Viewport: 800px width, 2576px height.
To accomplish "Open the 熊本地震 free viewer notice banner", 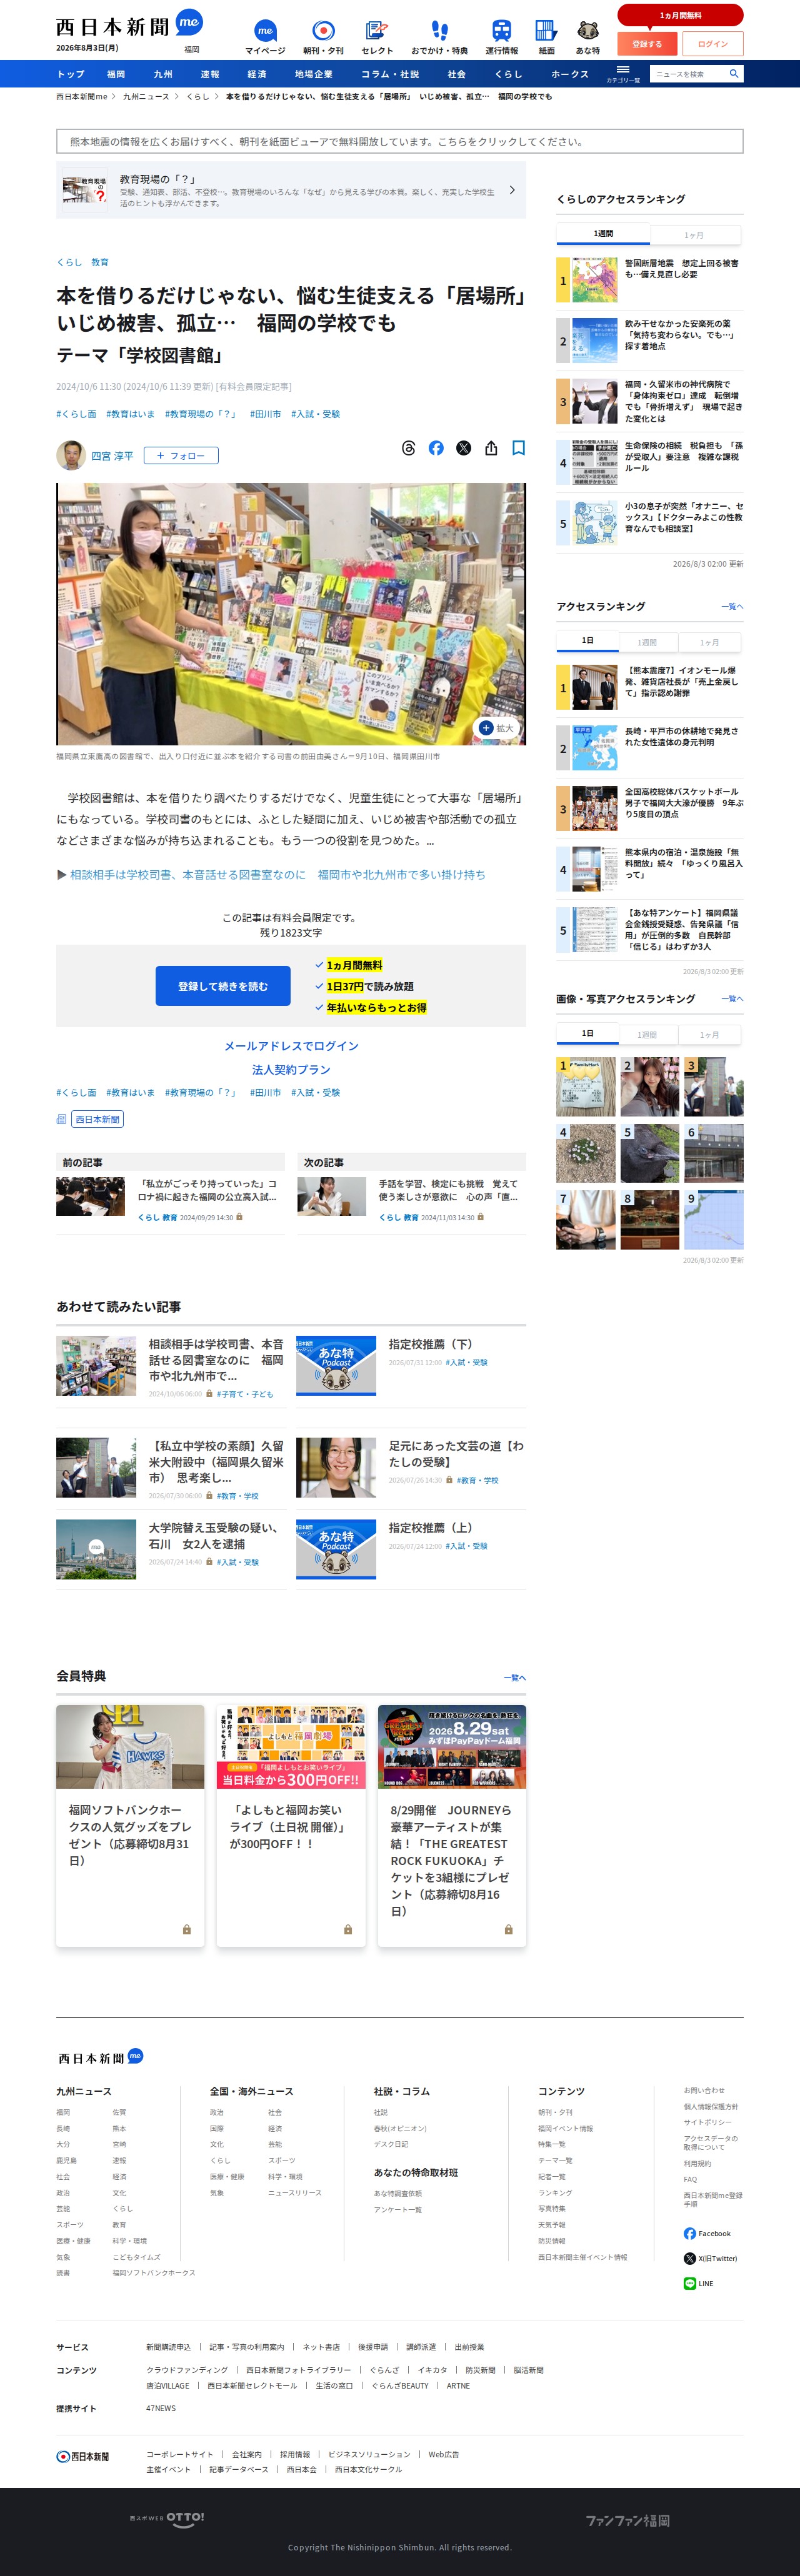I will [x=400, y=141].
